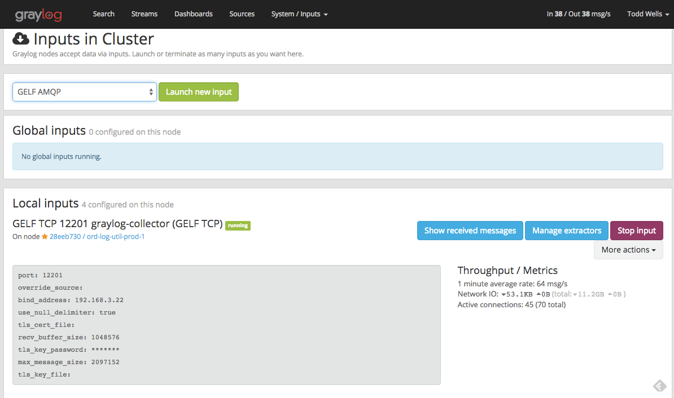674x398 pixels.
Task: Click the Network IO metrics line
Action: pyautogui.click(x=541, y=294)
